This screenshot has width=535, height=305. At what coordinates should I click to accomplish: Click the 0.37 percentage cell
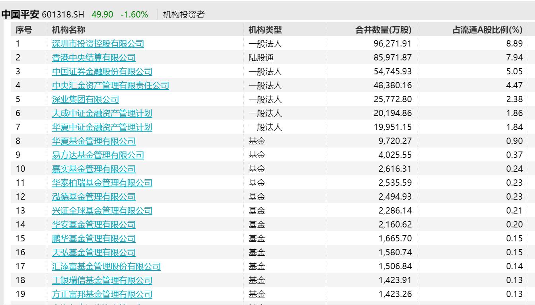tap(514, 155)
